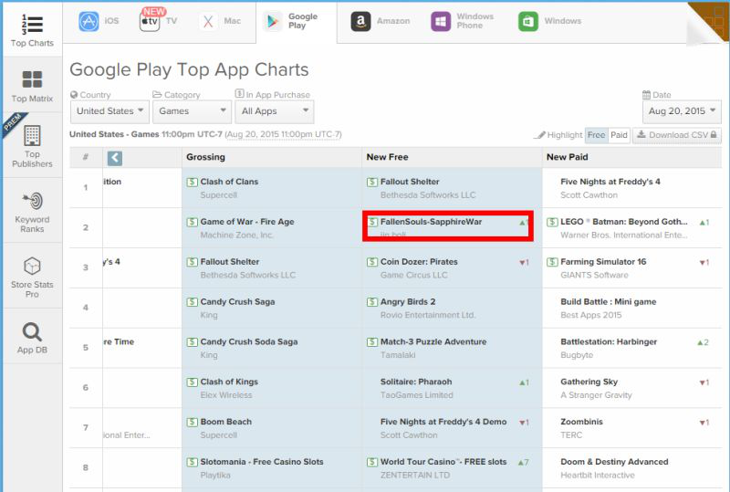Open Top Matrix view

point(32,86)
